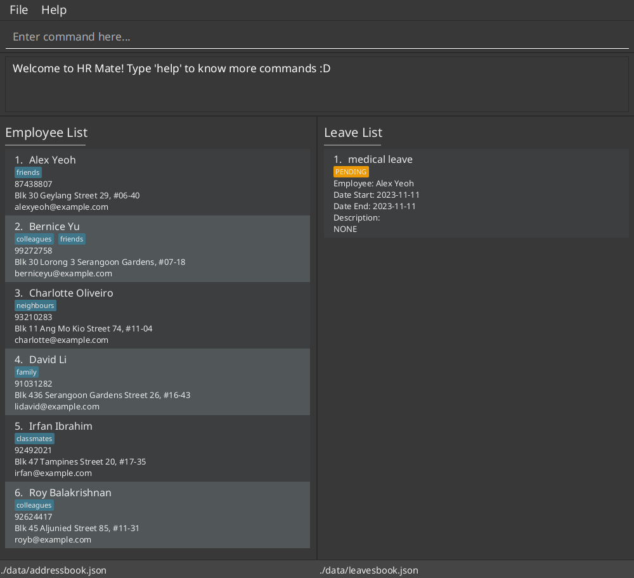Viewport: 634px width, 578px height.
Task: Focus the 'Enter command here...' input box
Action: coord(317,37)
